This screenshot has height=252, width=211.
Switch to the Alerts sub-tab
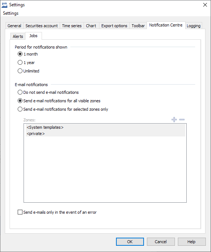point(18,36)
